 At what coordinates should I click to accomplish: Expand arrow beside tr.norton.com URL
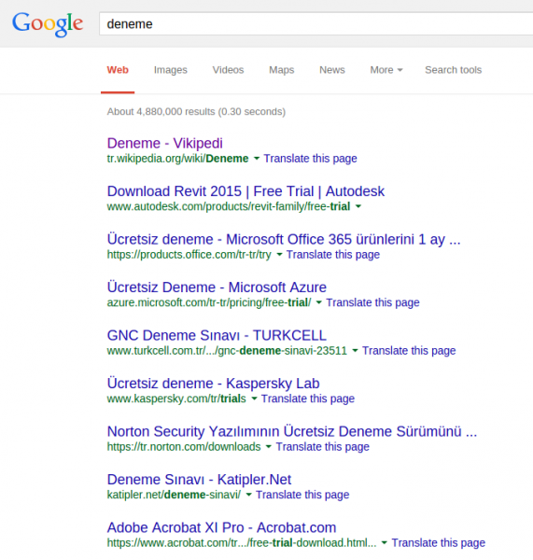click(268, 447)
